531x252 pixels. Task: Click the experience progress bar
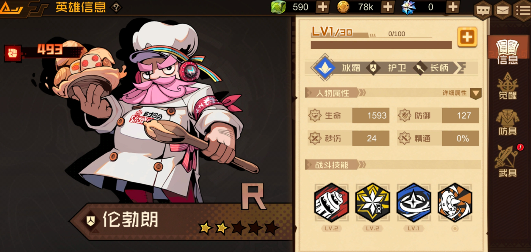tap(381, 45)
